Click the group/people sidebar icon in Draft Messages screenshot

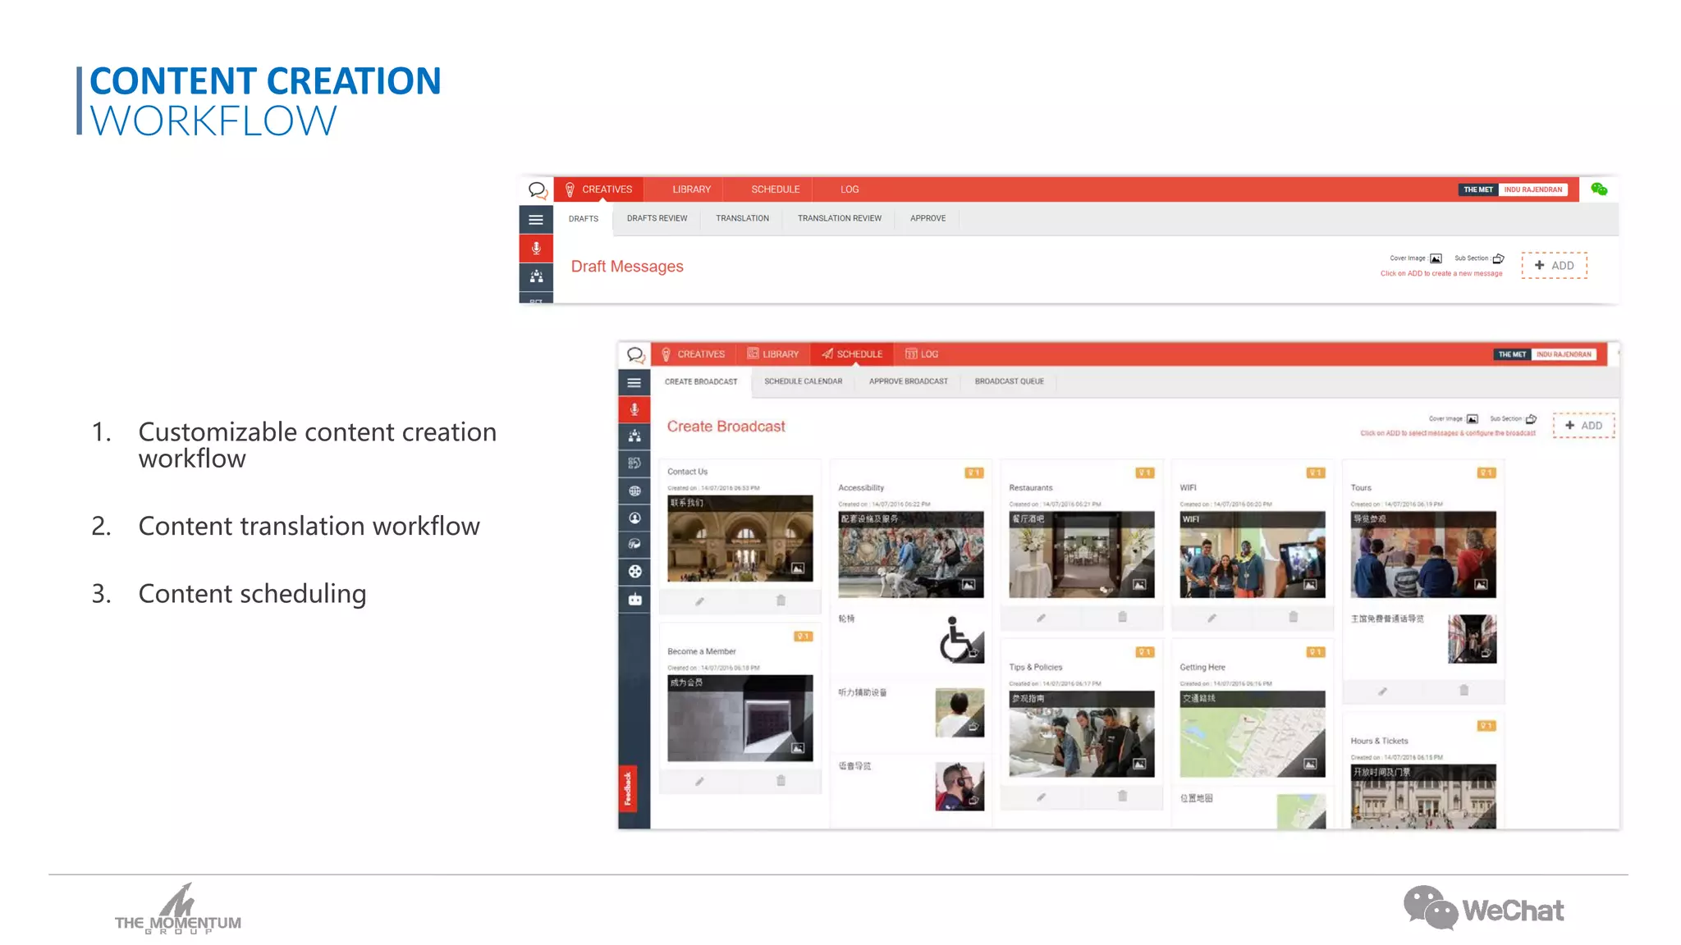pos(536,277)
